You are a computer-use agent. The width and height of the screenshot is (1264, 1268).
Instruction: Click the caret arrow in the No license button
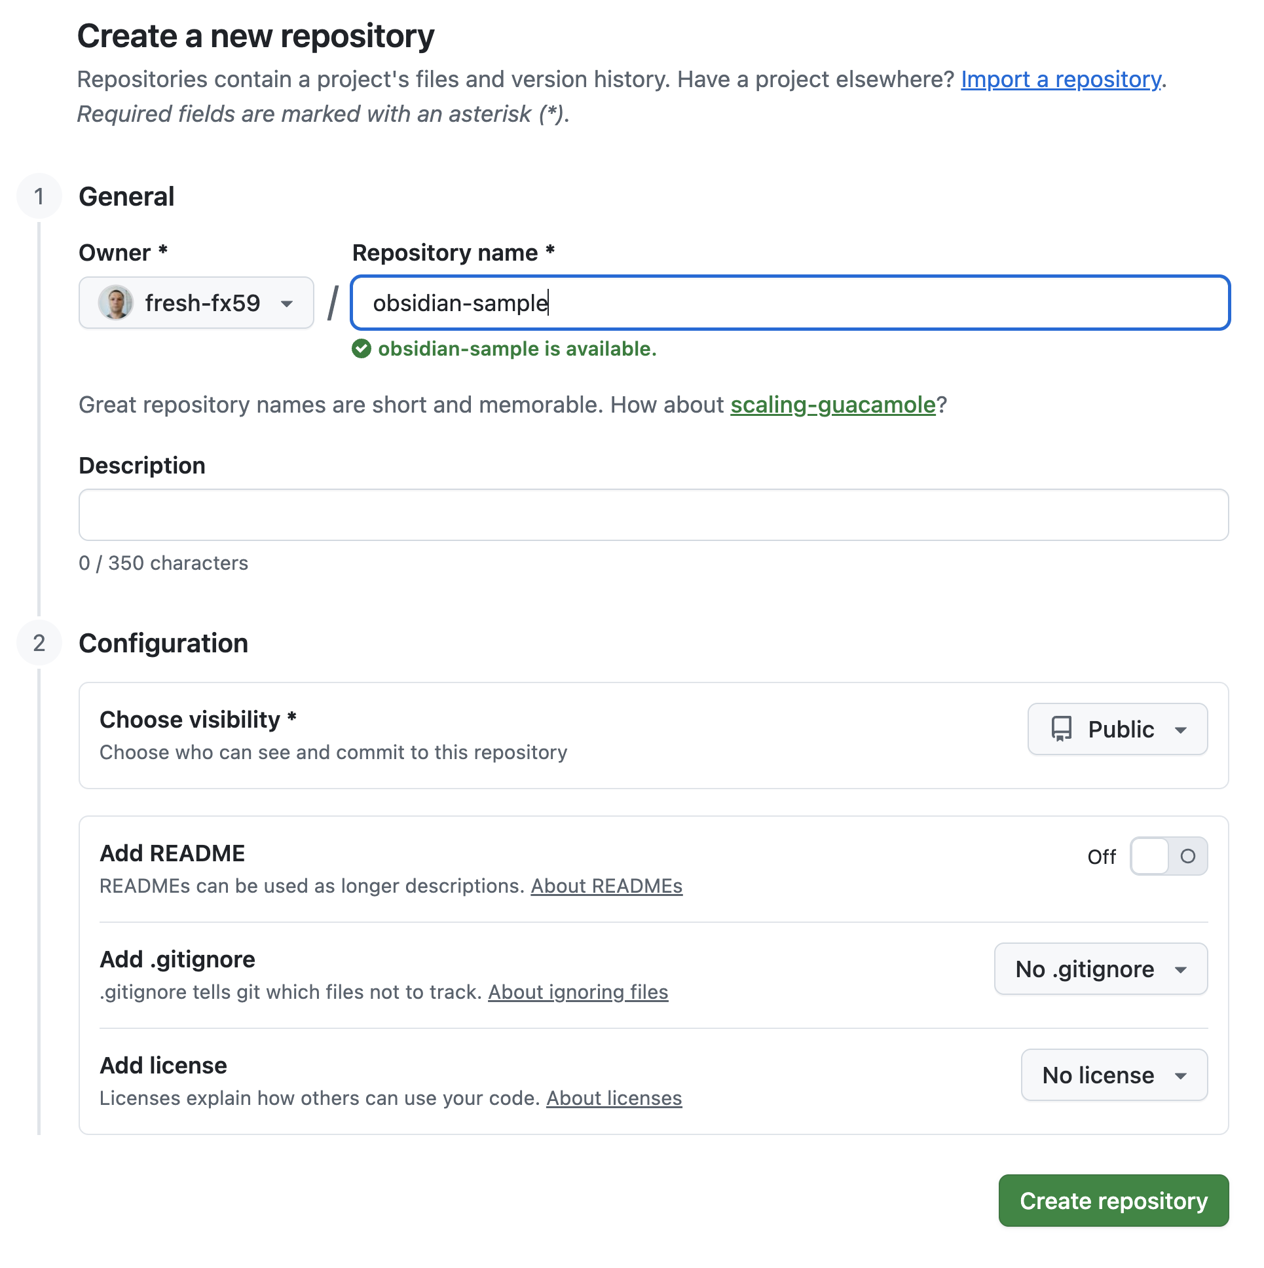click(1181, 1075)
